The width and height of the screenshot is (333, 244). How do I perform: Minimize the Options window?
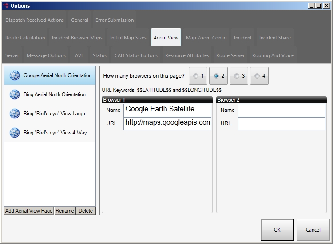(x=311, y=6)
